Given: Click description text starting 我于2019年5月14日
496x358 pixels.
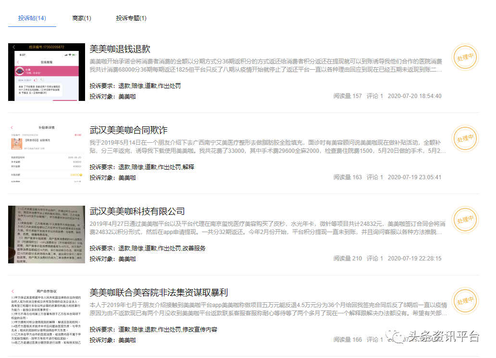Looking at the screenshot, I should [x=267, y=147].
